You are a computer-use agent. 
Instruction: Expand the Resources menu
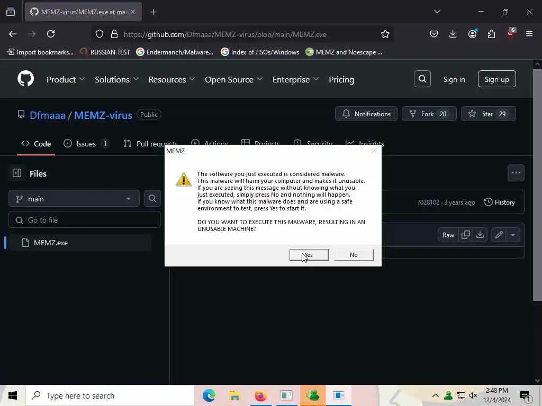tap(171, 79)
